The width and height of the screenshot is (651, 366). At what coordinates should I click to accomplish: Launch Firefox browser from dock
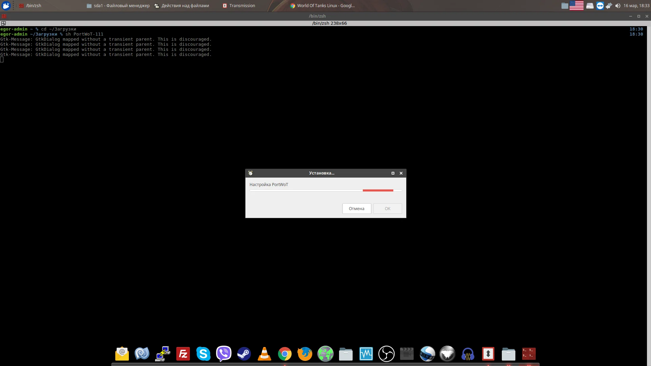coord(305,354)
